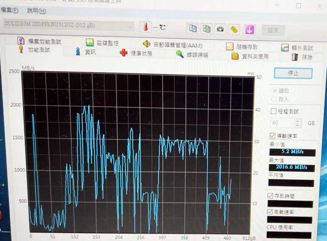The image size is (327, 241).
Task: Expand the SOLIDIGM drive selection dropdown
Action: (x=68, y=25)
